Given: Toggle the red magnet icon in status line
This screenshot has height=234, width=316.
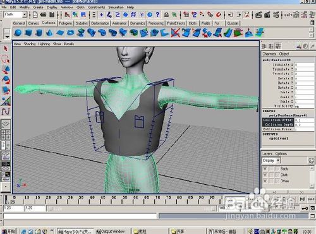Looking at the screenshot, I should tap(219, 15).
